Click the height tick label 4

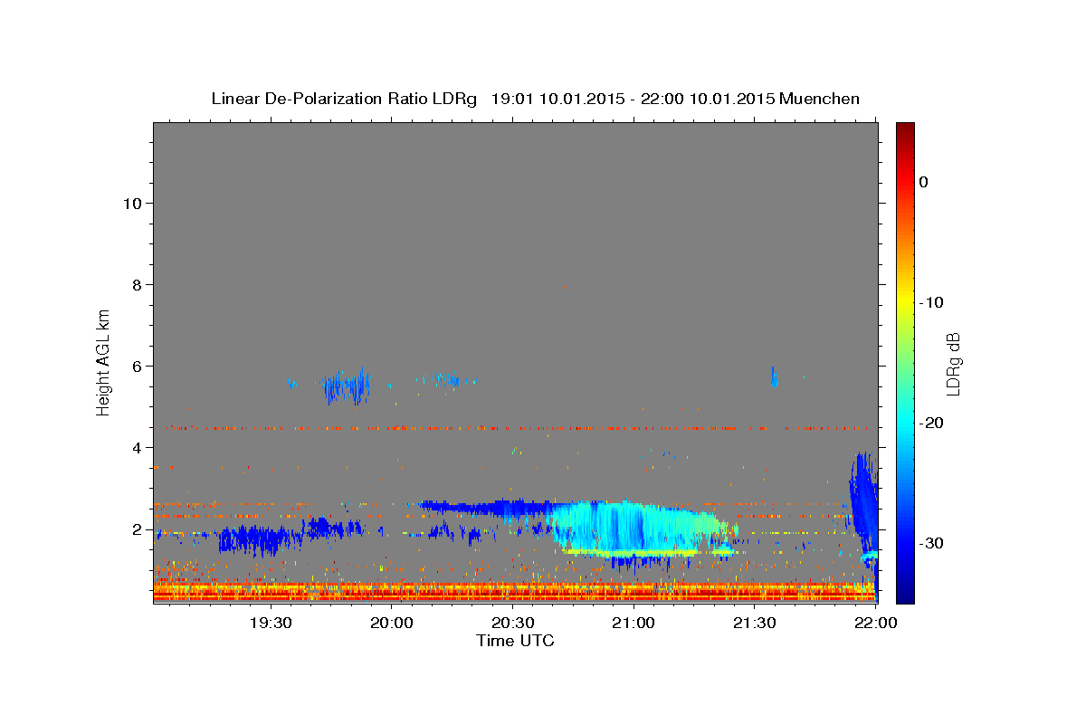(137, 447)
